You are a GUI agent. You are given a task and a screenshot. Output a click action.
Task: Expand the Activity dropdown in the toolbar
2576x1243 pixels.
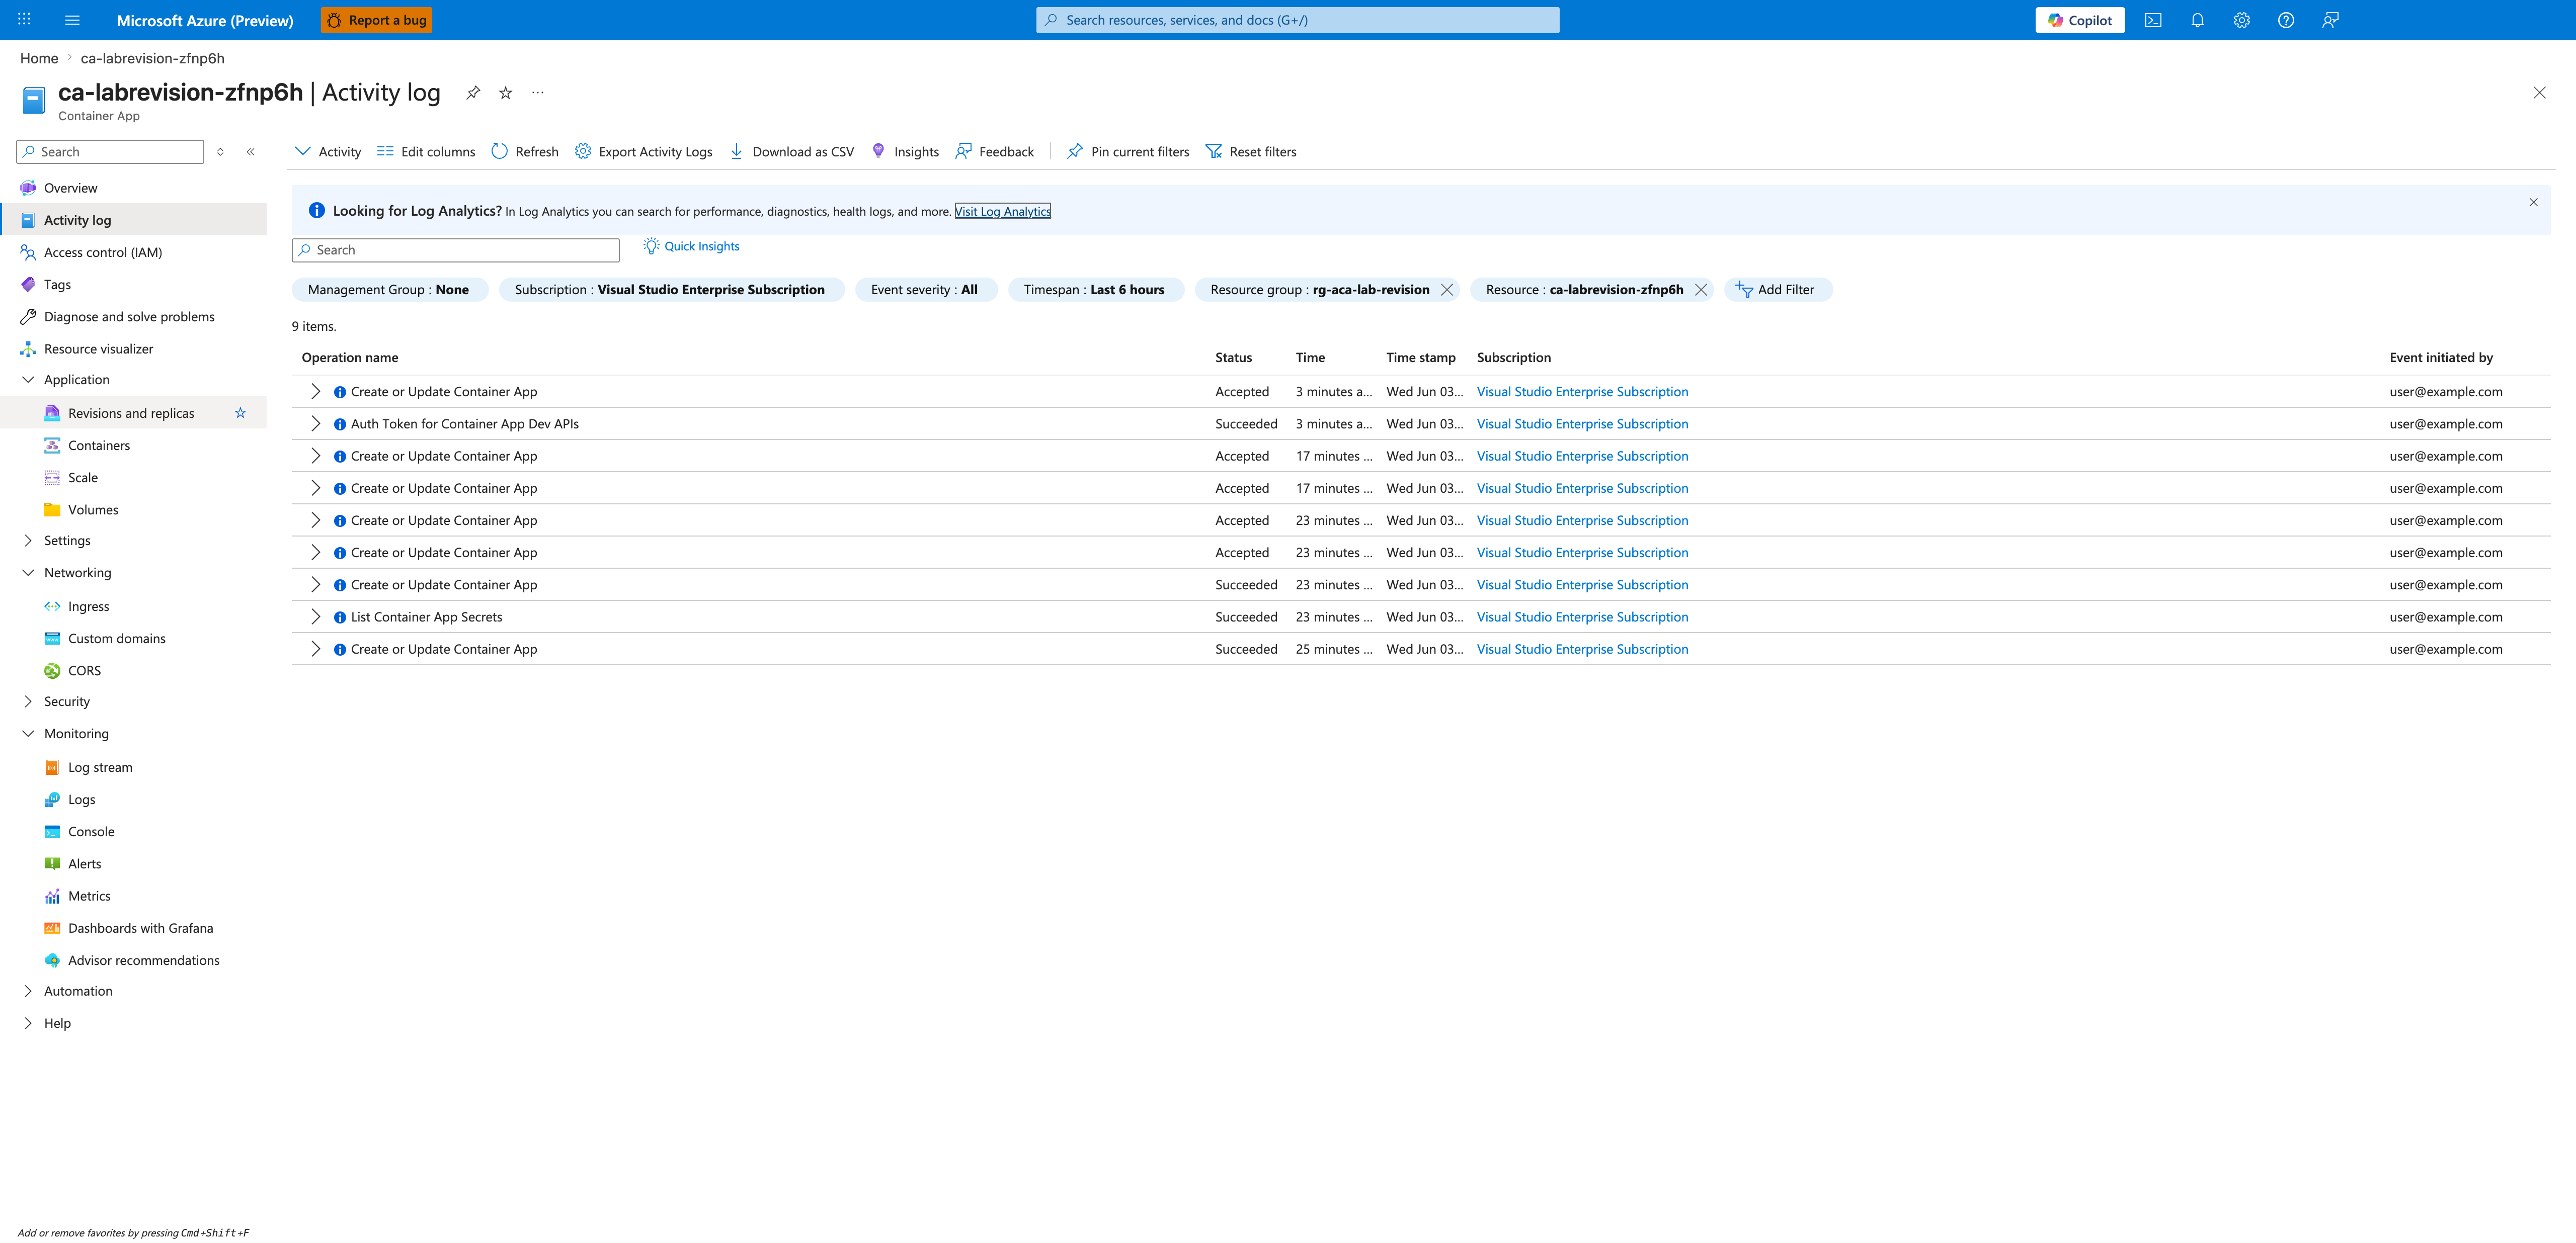click(x=328, y=152)
